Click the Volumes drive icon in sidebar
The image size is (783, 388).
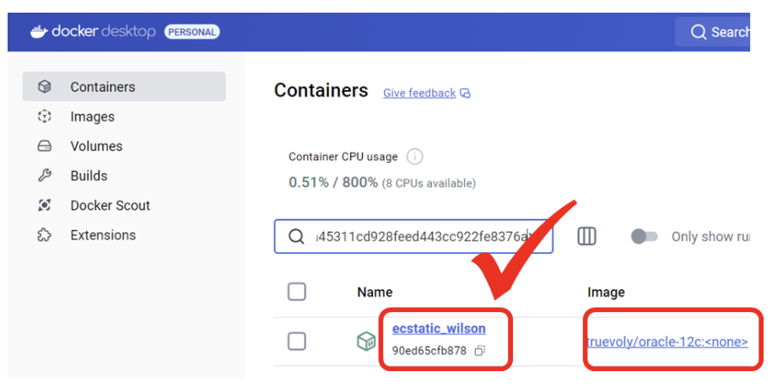coord(46,146)
